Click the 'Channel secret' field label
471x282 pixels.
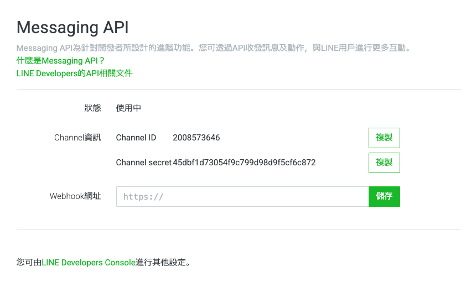[143, 163]
